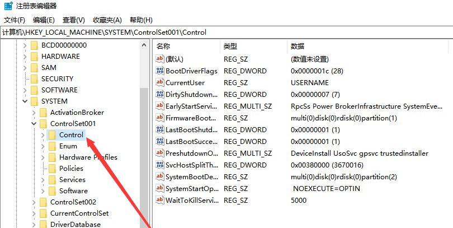This screenshot has width=453, height=228.
Task: Collapse the ControlSet001 tree node
Action: 34,124
